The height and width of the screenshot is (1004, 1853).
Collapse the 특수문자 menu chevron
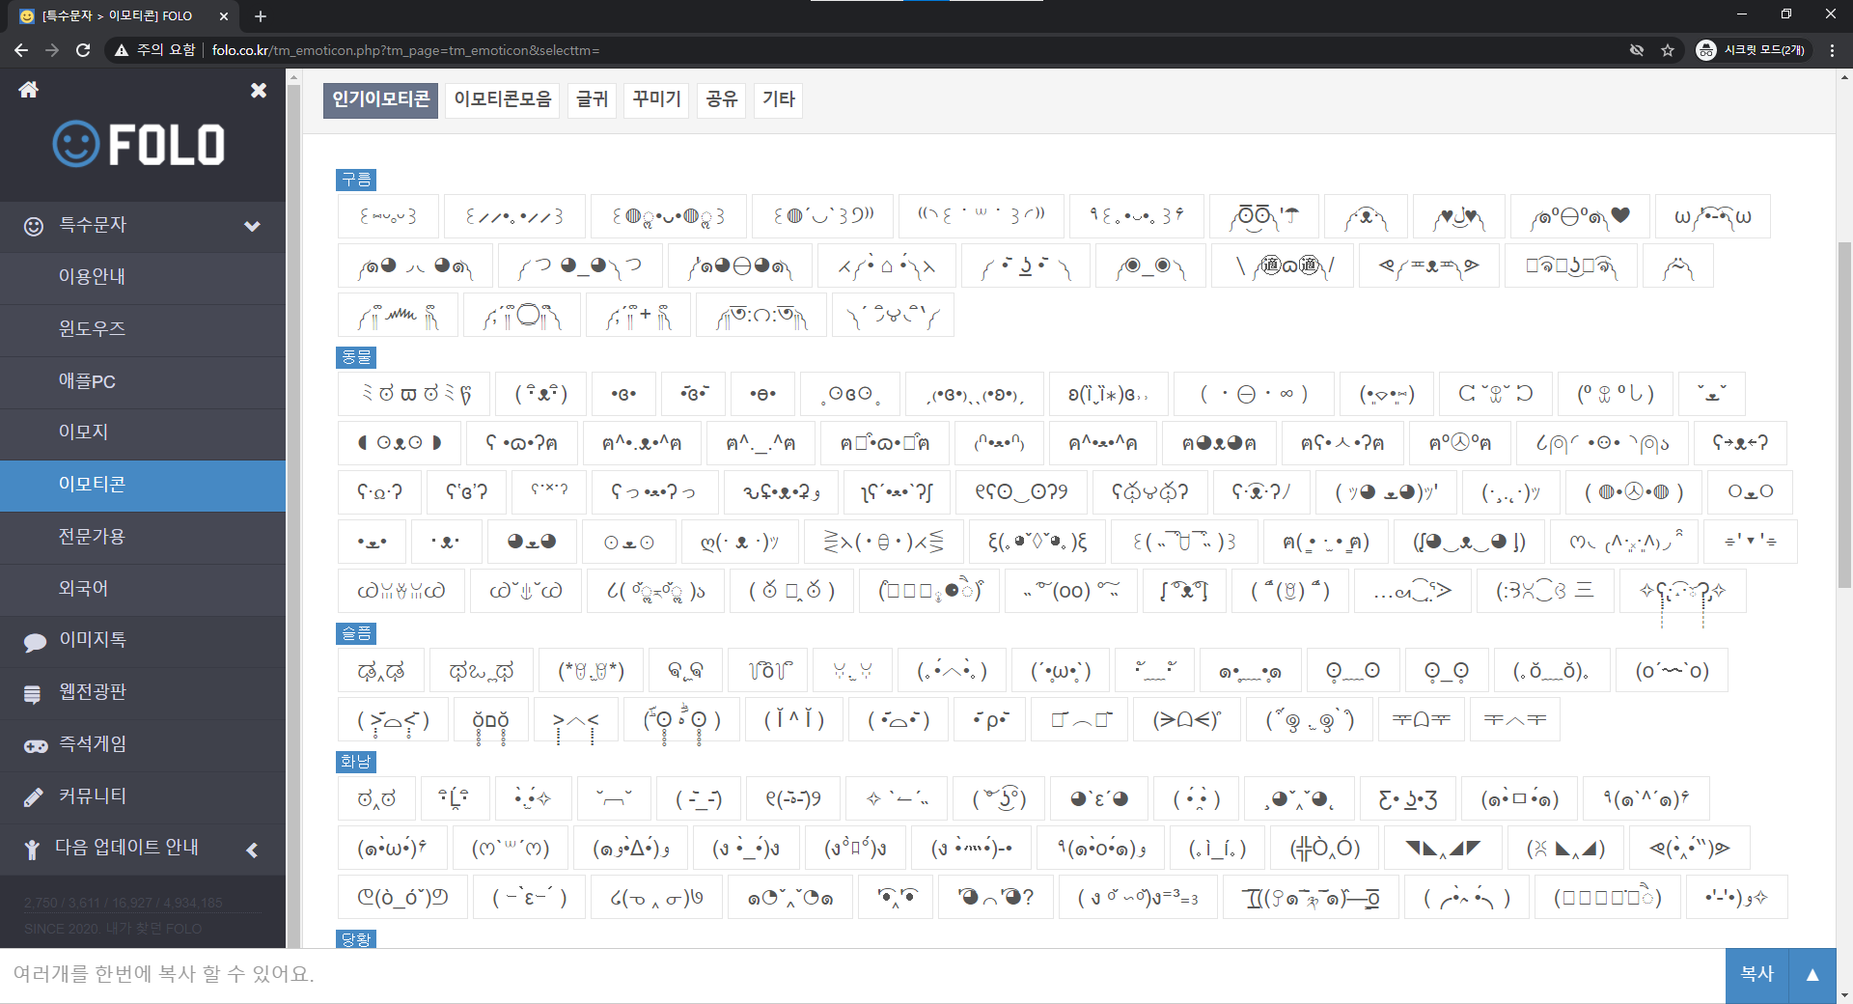[252, 226]
